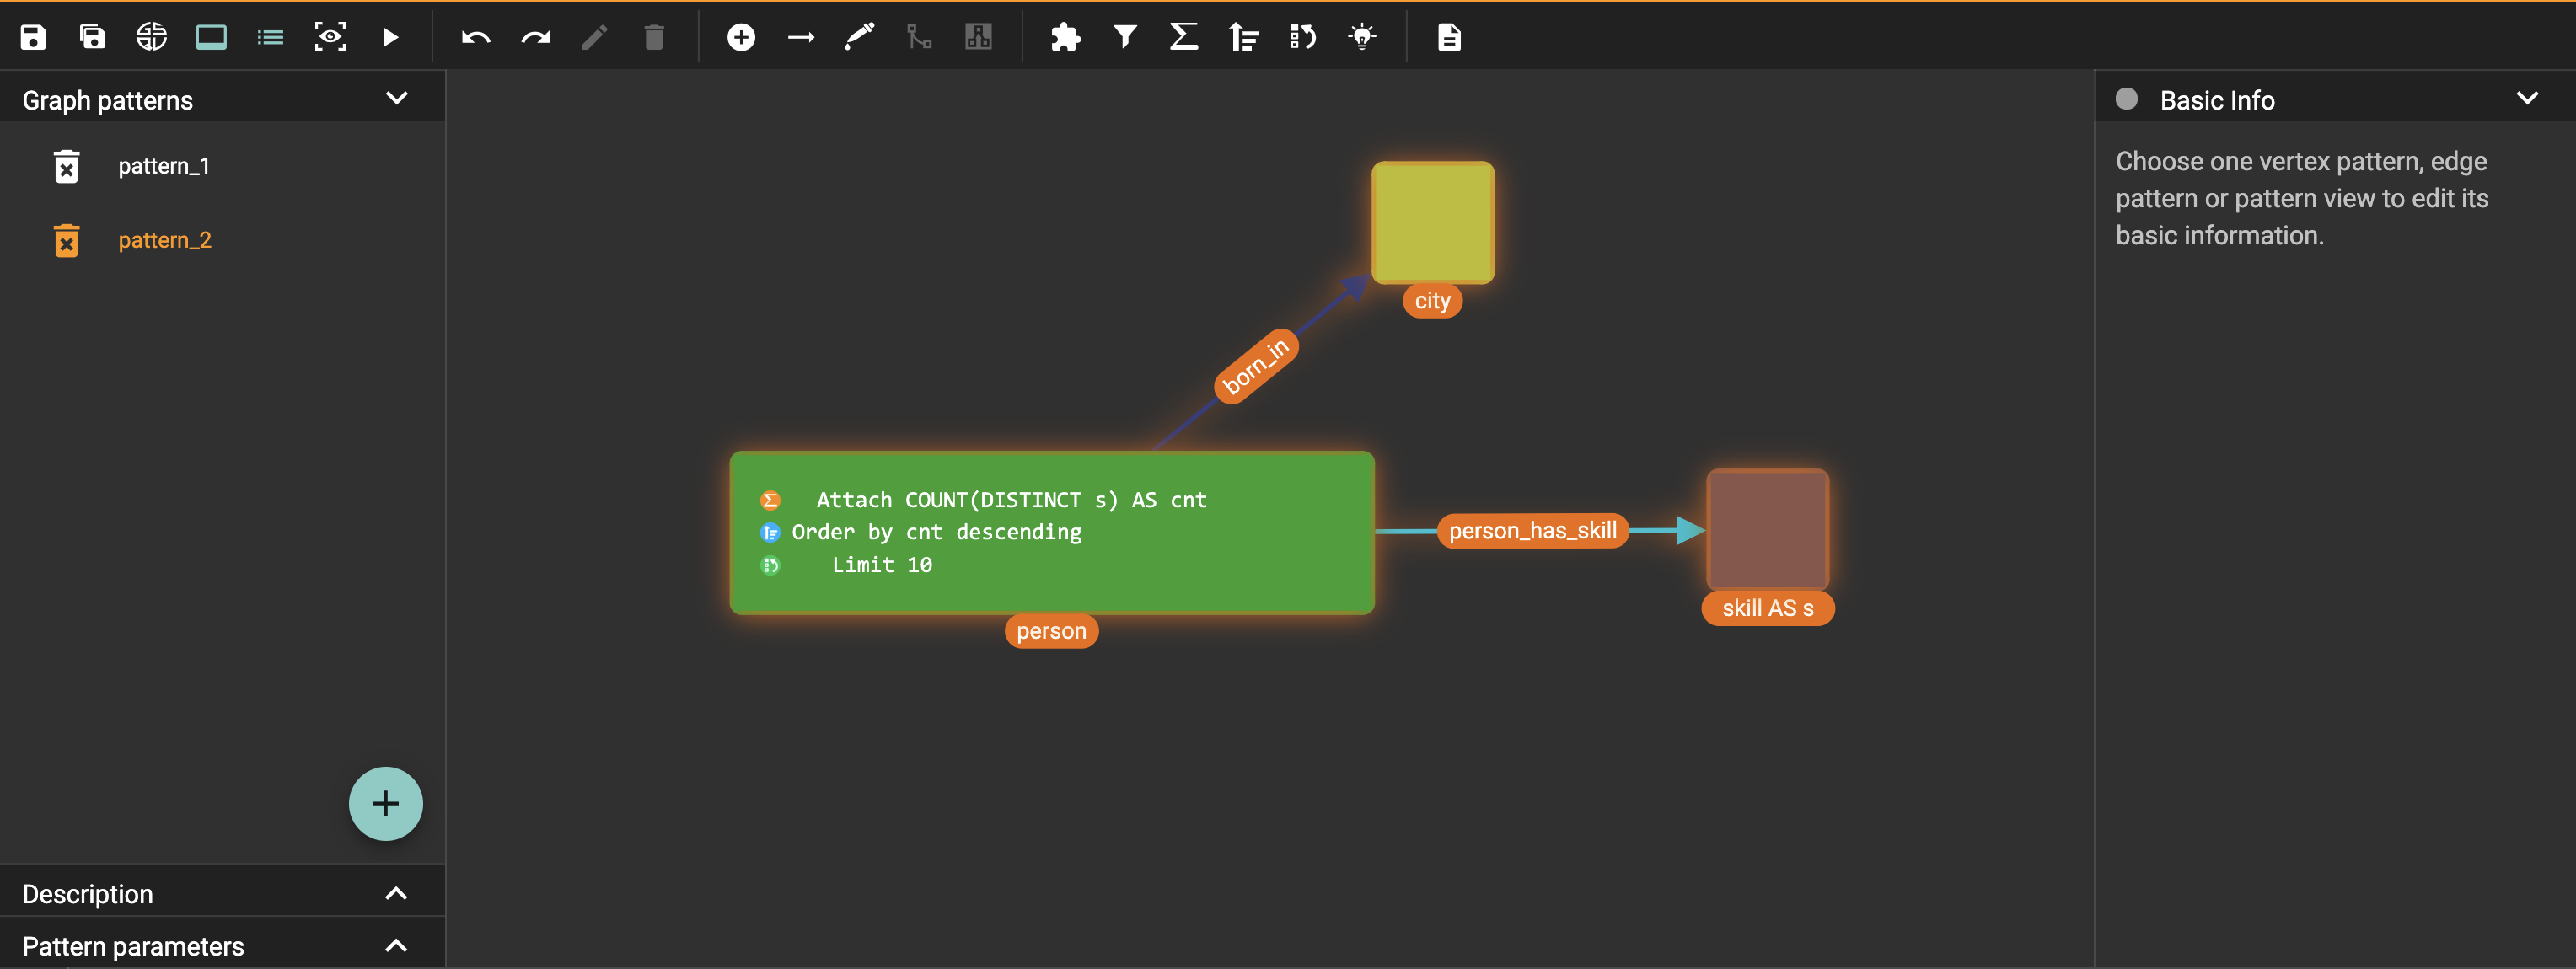Toggle the highlighted list view icon
Viewport: 2576px width, 969px height.
tap(270, 38)
